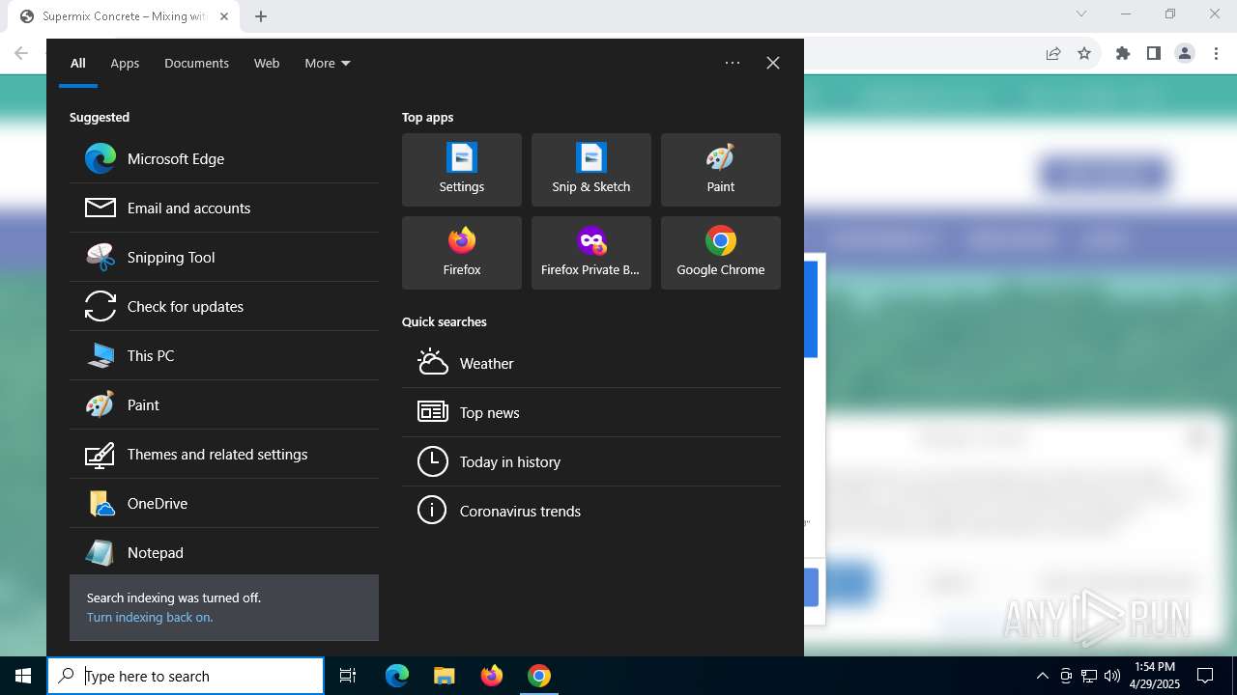Launch Google Chrome tile in Top apps
Viewport: 1237px width, 695px height.
click(721, 253)
